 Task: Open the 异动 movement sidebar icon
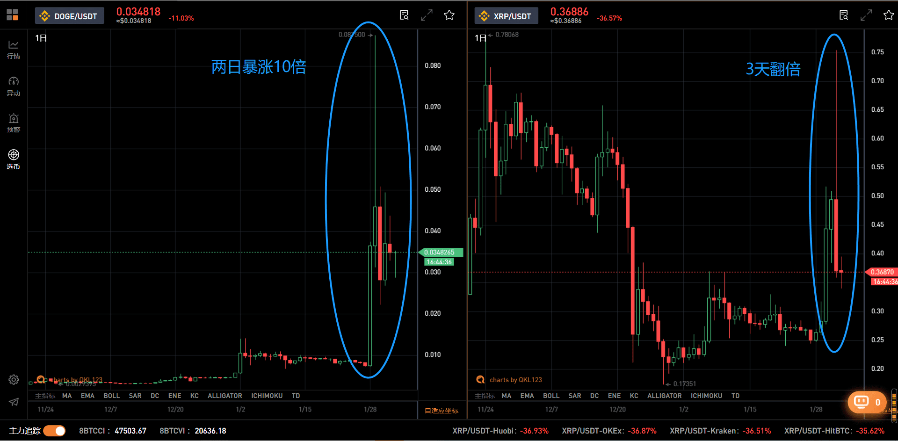tap(14, 87)
